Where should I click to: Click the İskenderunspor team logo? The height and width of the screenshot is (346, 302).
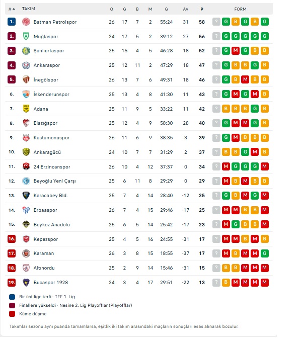(26, 94)
